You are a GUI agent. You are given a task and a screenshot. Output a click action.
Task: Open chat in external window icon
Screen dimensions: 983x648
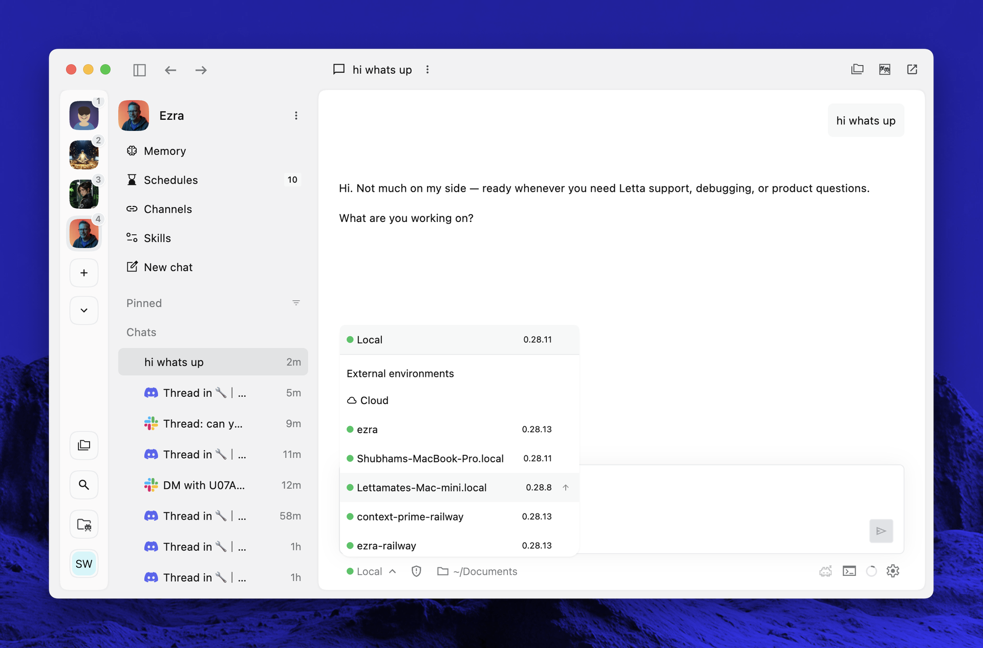(912, 70)
